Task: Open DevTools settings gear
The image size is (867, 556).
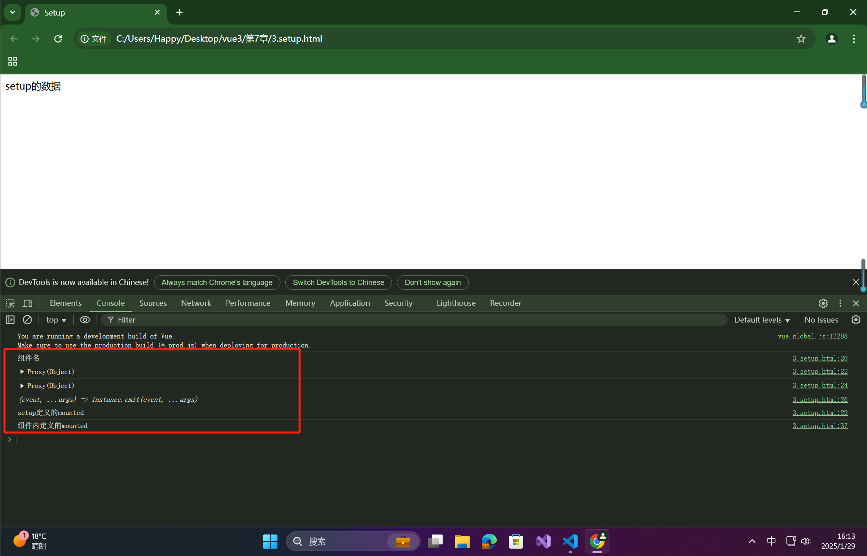Action: [823, 303]
